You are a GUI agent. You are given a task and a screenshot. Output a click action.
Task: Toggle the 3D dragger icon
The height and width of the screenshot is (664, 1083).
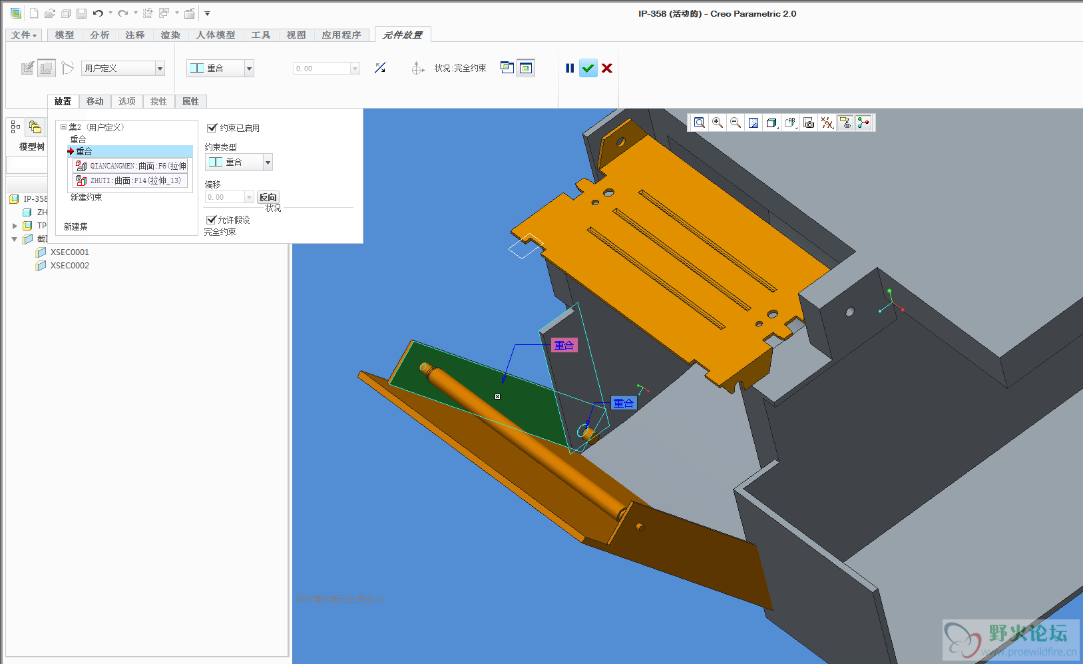point(417,68)
